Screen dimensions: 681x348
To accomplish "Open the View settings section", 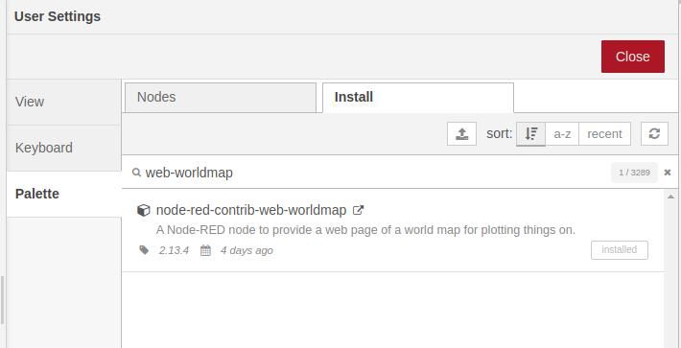I will point(64,102).
